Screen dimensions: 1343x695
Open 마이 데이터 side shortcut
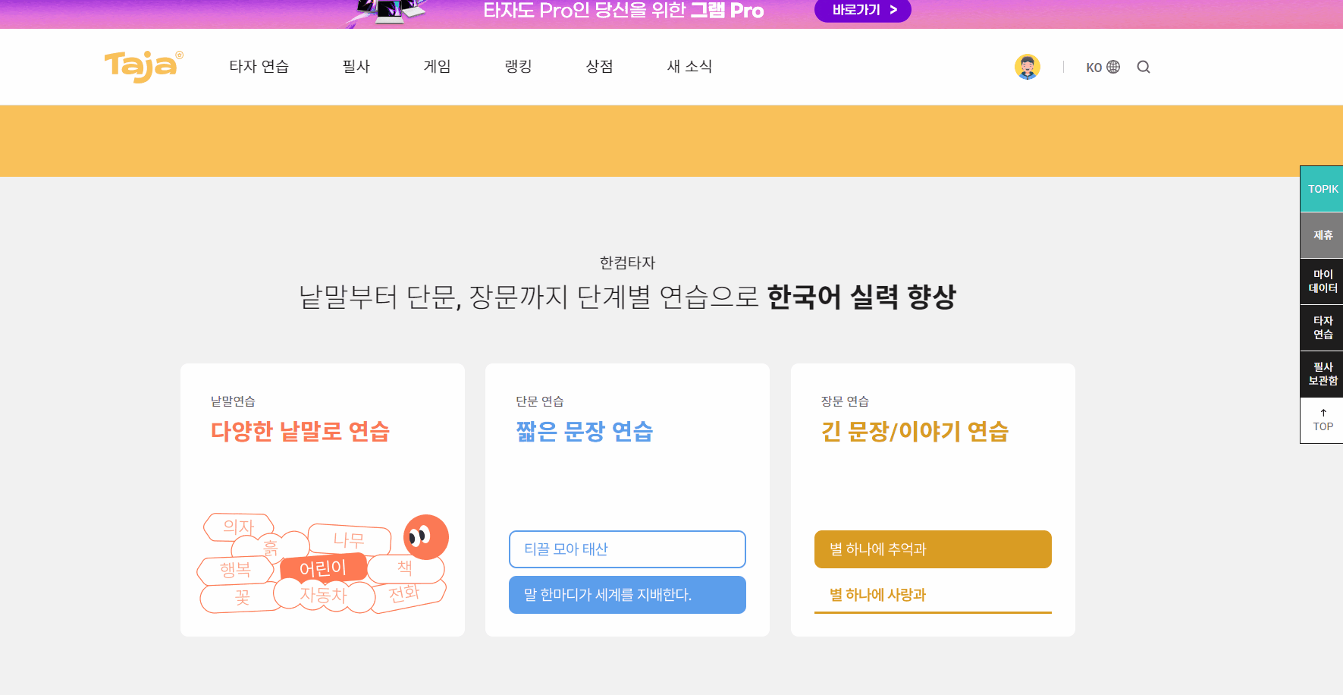[1322, 281]
